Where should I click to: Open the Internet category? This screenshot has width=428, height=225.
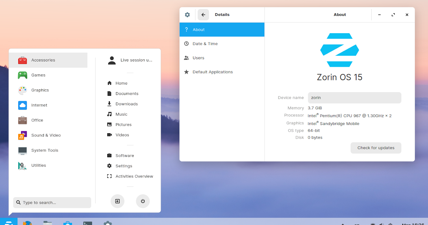point(48,105)
